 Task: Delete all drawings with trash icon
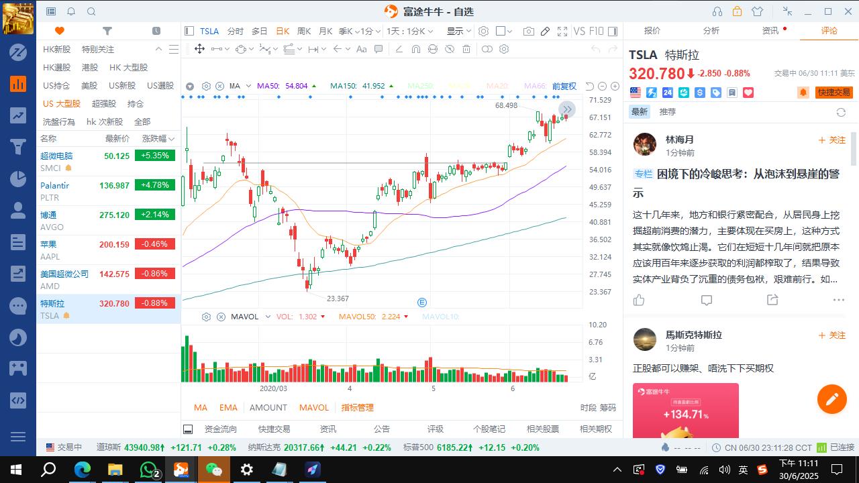(466, 49)
